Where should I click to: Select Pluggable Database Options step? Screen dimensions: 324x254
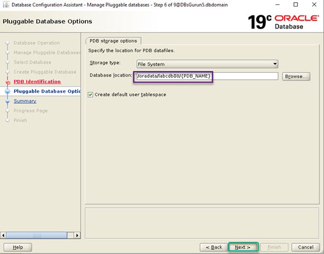(47, 91)
